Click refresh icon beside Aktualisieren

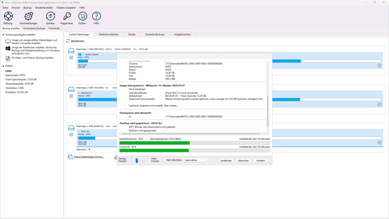(x=68, y=41)
